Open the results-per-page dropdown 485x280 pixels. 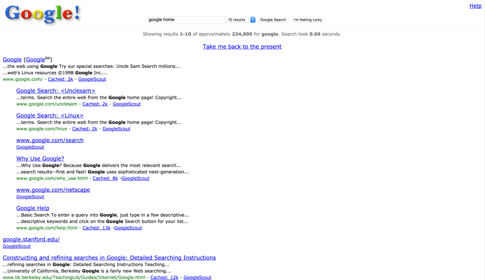[240, 19]
